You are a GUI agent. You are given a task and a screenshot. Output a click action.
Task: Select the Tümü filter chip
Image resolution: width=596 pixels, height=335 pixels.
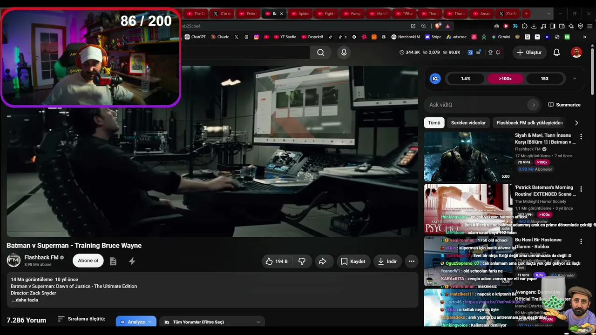point(434,123)
